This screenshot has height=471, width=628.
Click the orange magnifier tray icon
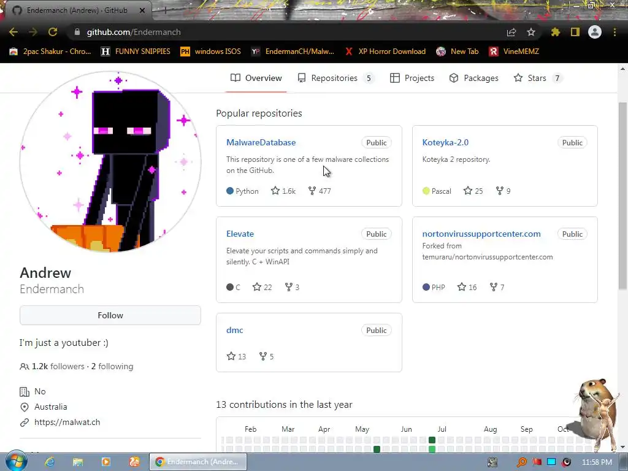522,462
